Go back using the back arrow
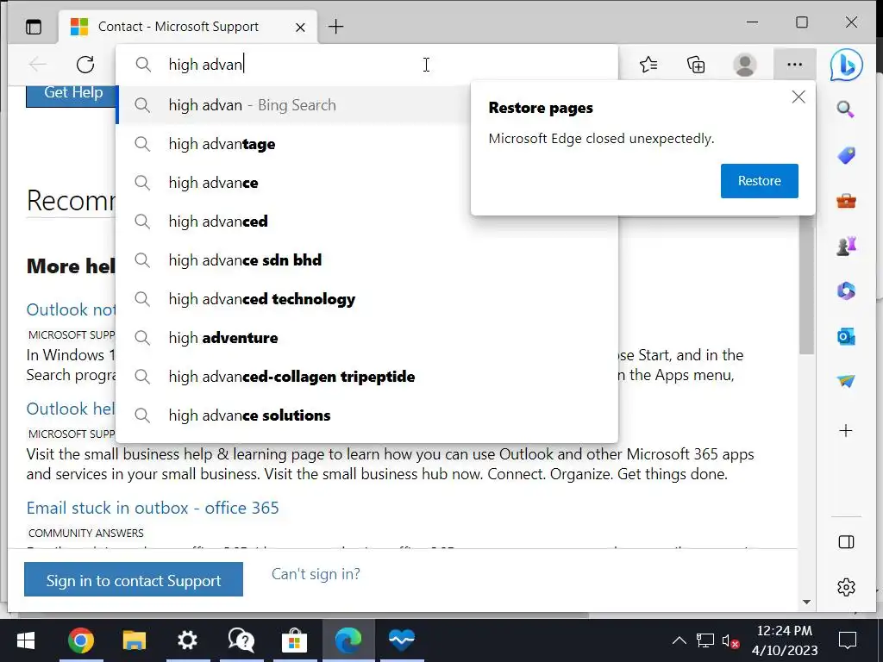Viewport: 883px width, 662px height. pyautogui.click(x=38, y=65)
